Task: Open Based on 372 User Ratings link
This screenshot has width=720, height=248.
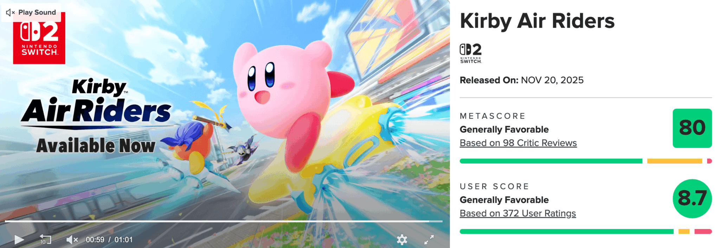Action: (x=518, y=213)
